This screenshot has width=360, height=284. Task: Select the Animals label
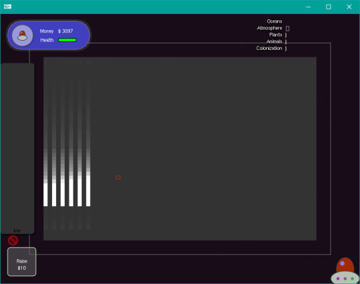pos(274,41)
